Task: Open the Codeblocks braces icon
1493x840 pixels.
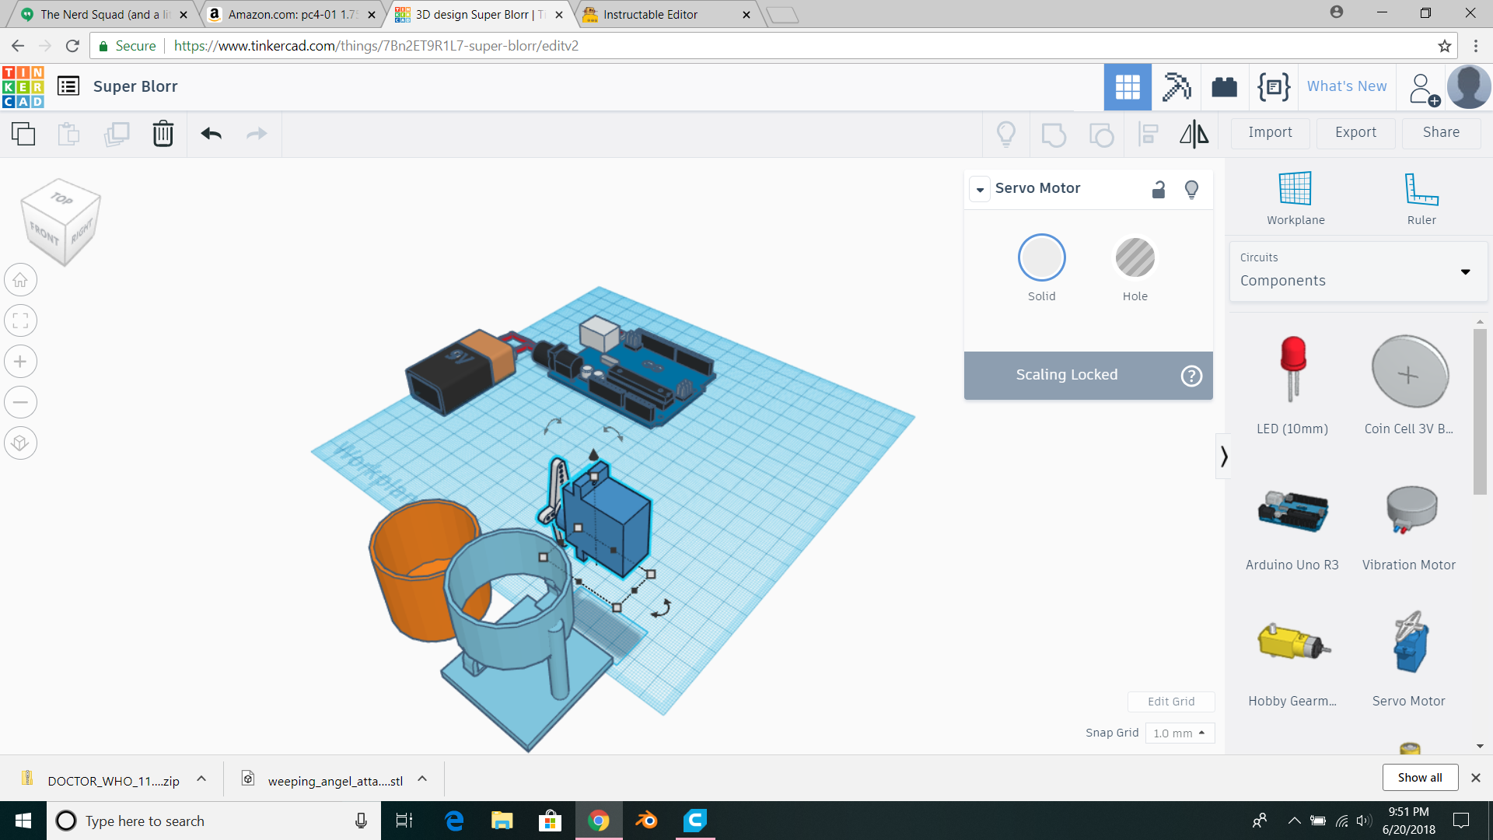Action: (x=1274, y=87)
